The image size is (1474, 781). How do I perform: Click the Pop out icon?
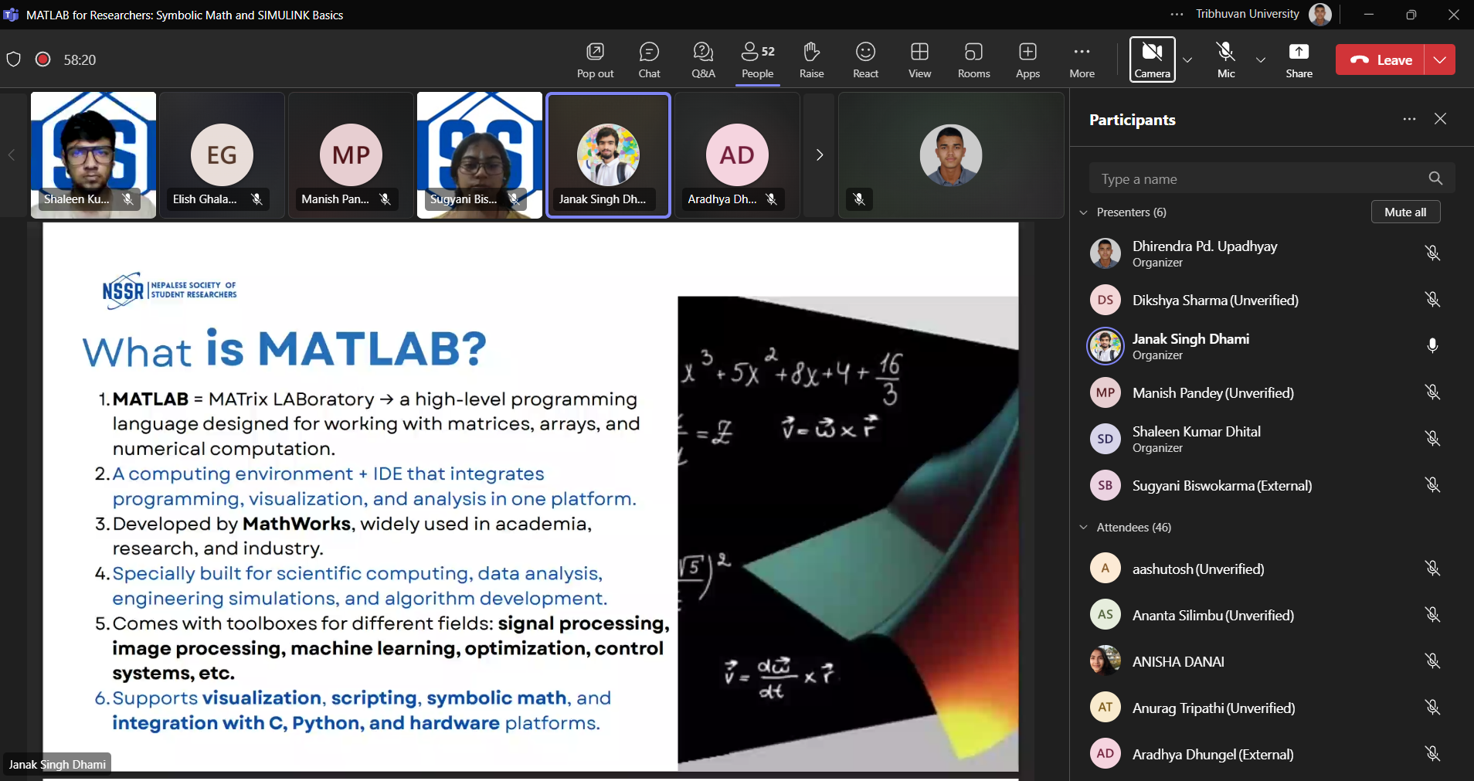coord(595,60)
